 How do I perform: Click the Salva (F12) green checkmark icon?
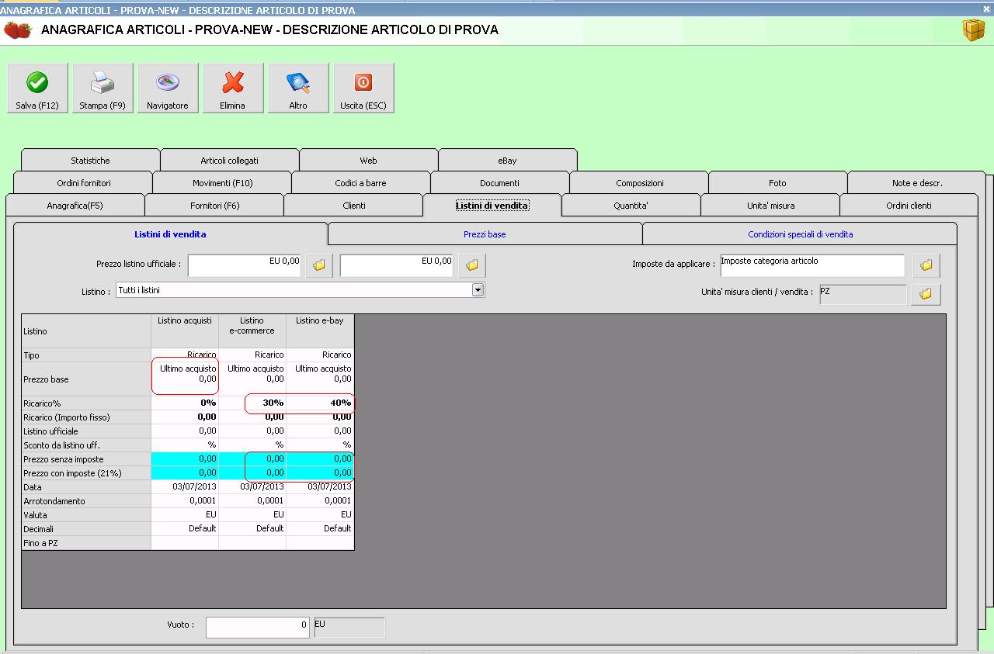point(37,83)
